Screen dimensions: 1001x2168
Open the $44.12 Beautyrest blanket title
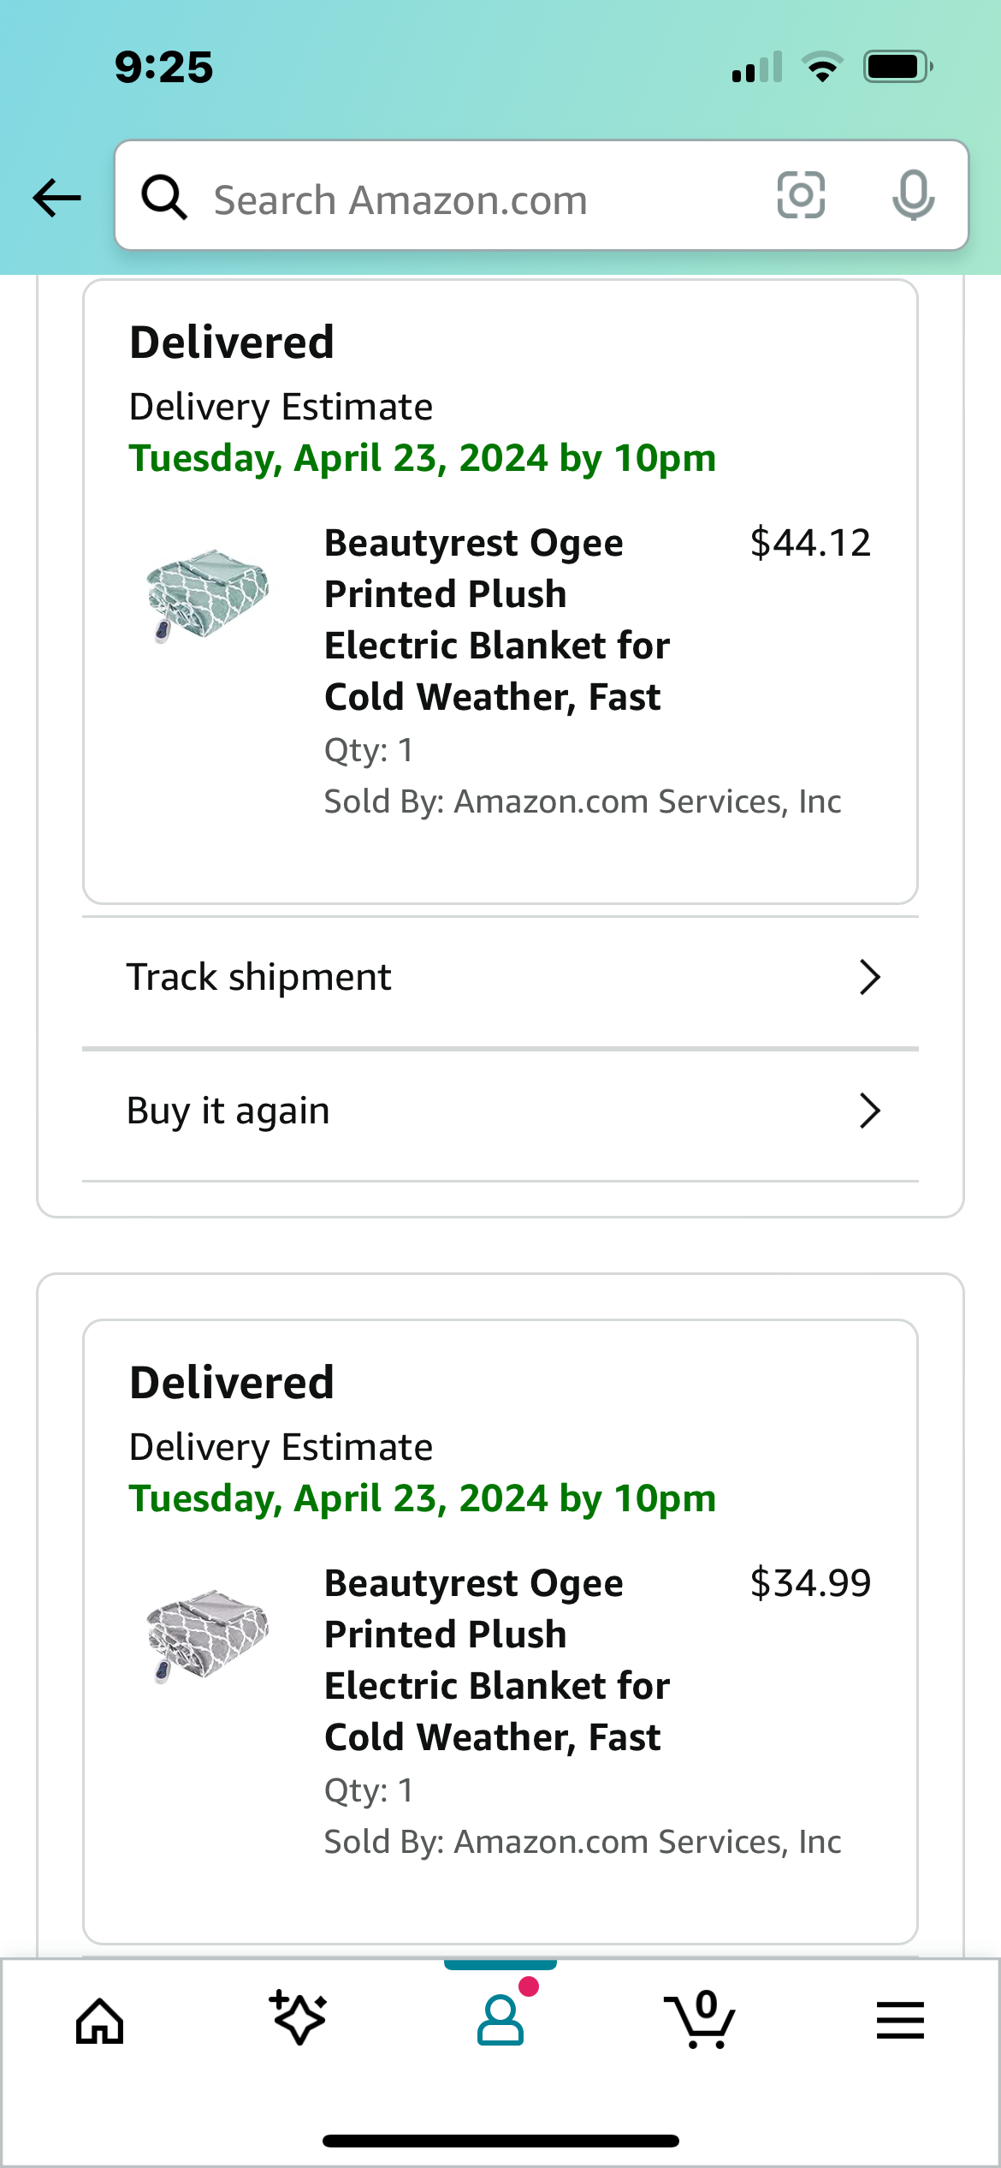click(x=497, y=620)
